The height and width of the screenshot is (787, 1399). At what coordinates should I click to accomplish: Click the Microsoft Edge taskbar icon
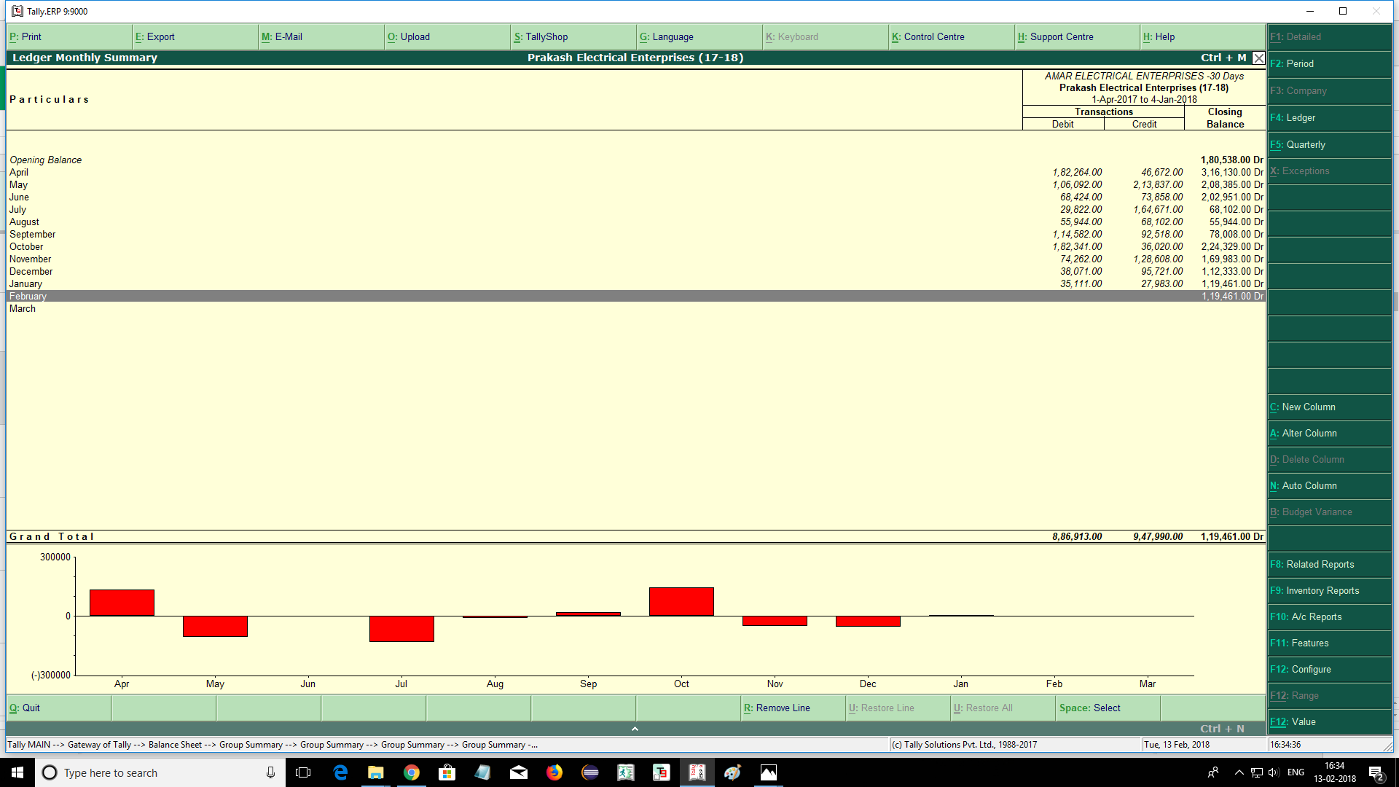click(x=340, y=772)
